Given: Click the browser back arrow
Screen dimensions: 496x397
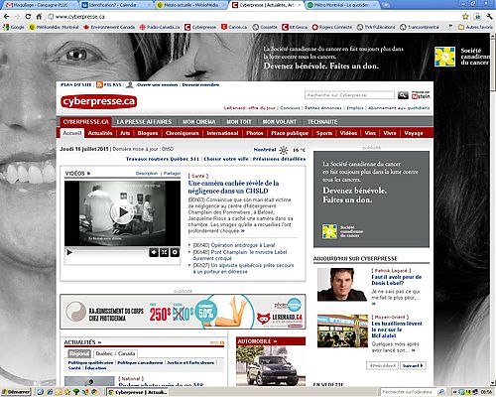Looking at the screenshot, I should coord(6,17).
